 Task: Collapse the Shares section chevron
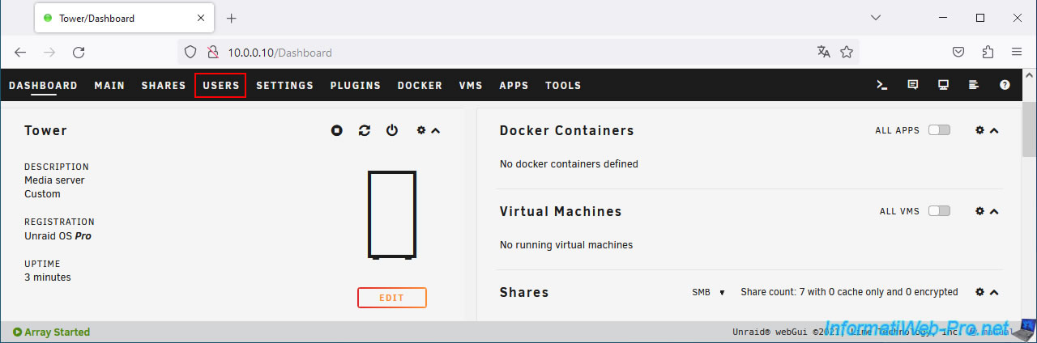click(x=995, y=292)
